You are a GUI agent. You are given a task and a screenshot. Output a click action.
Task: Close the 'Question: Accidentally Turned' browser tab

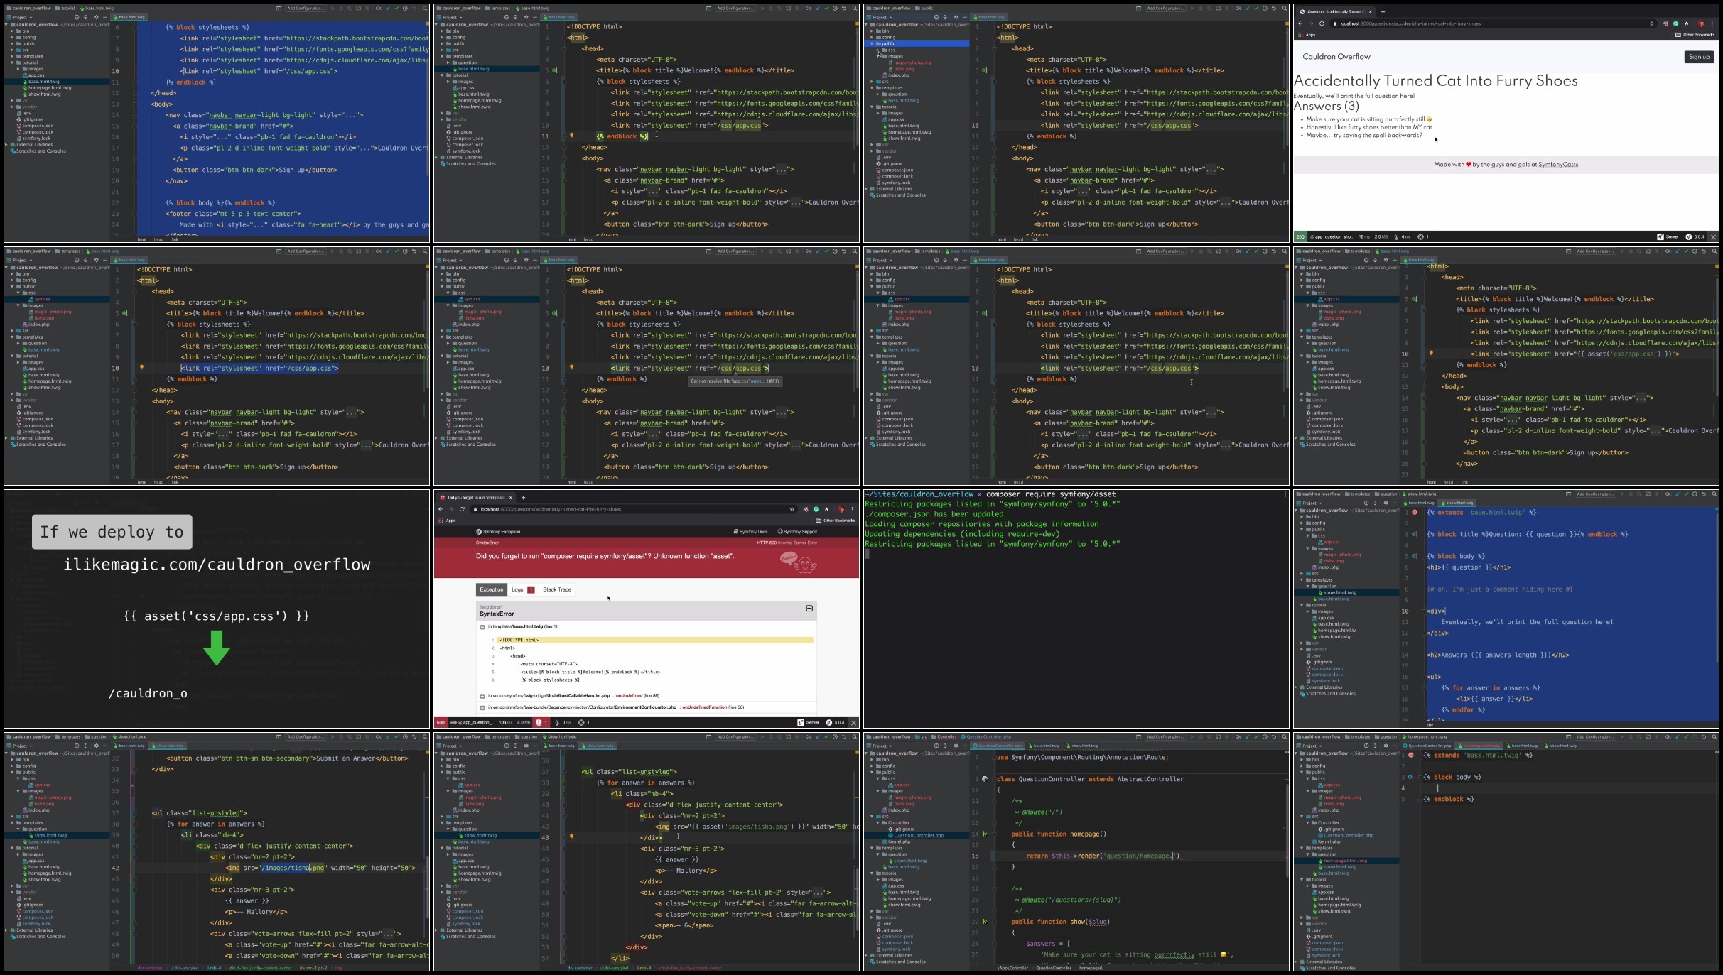1371,11
